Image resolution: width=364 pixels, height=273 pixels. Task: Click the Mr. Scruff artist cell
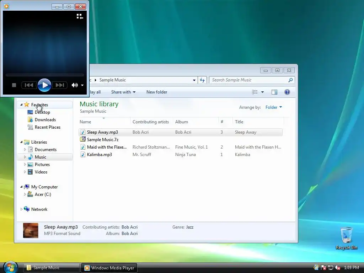tap(142, 155)
